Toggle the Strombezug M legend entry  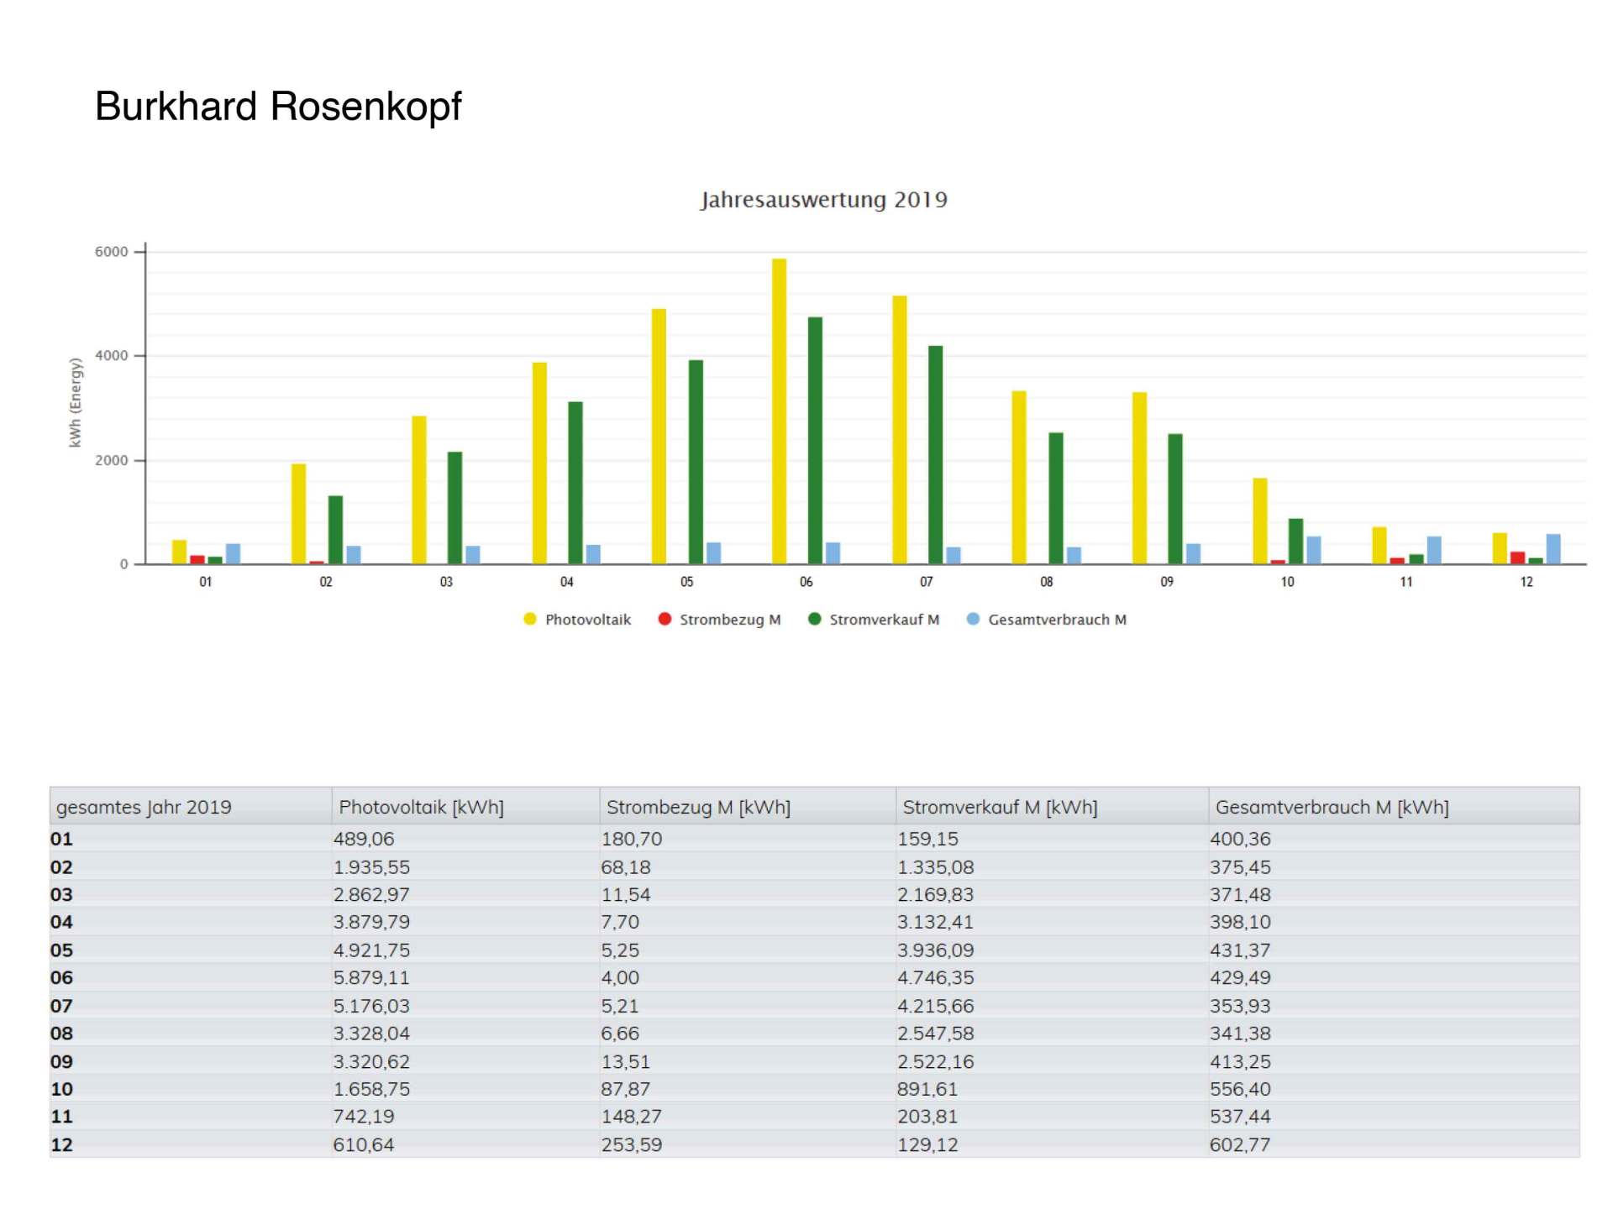(x=729, y=620)
